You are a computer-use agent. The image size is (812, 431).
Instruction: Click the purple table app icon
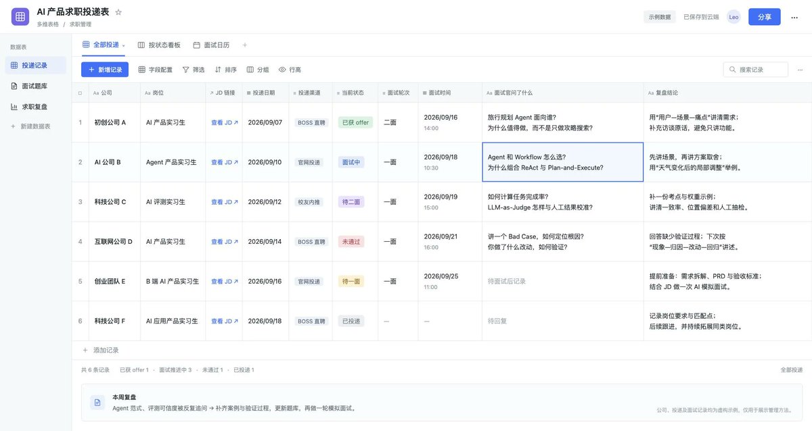[x=20, y=17]
